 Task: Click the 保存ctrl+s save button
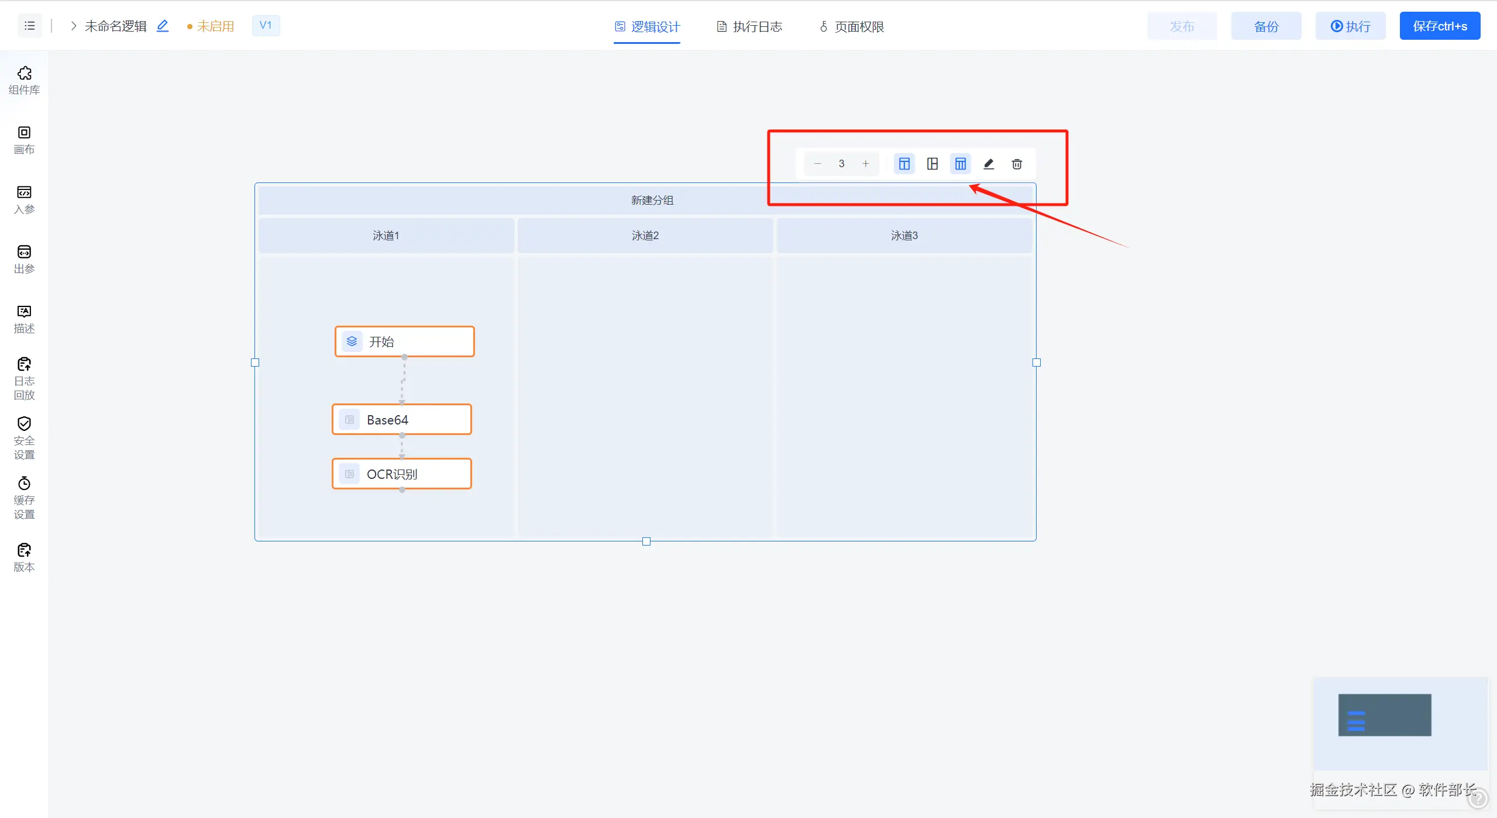(x=1440, y=26)
